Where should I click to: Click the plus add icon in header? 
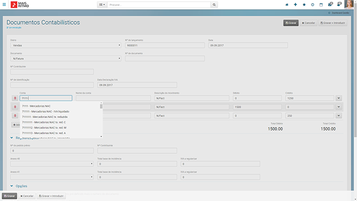[x=295, y=5]
